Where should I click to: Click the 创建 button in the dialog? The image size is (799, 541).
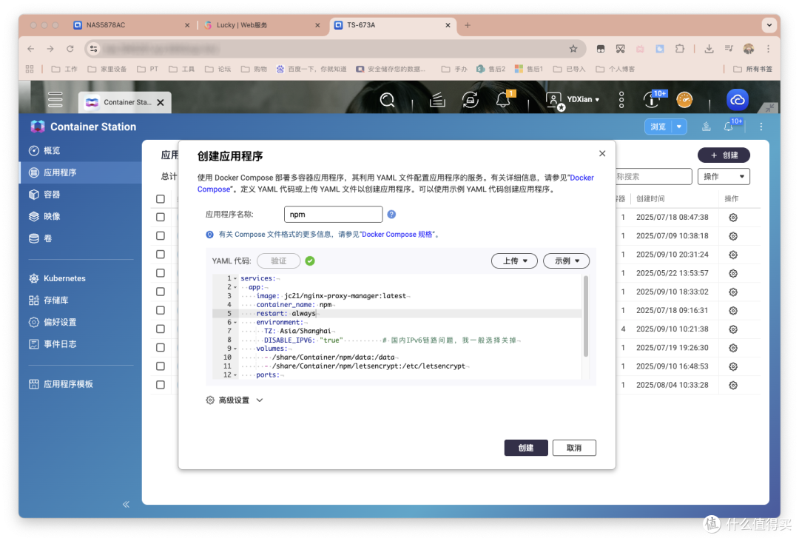pyautogui.click(x=526, y=448)
